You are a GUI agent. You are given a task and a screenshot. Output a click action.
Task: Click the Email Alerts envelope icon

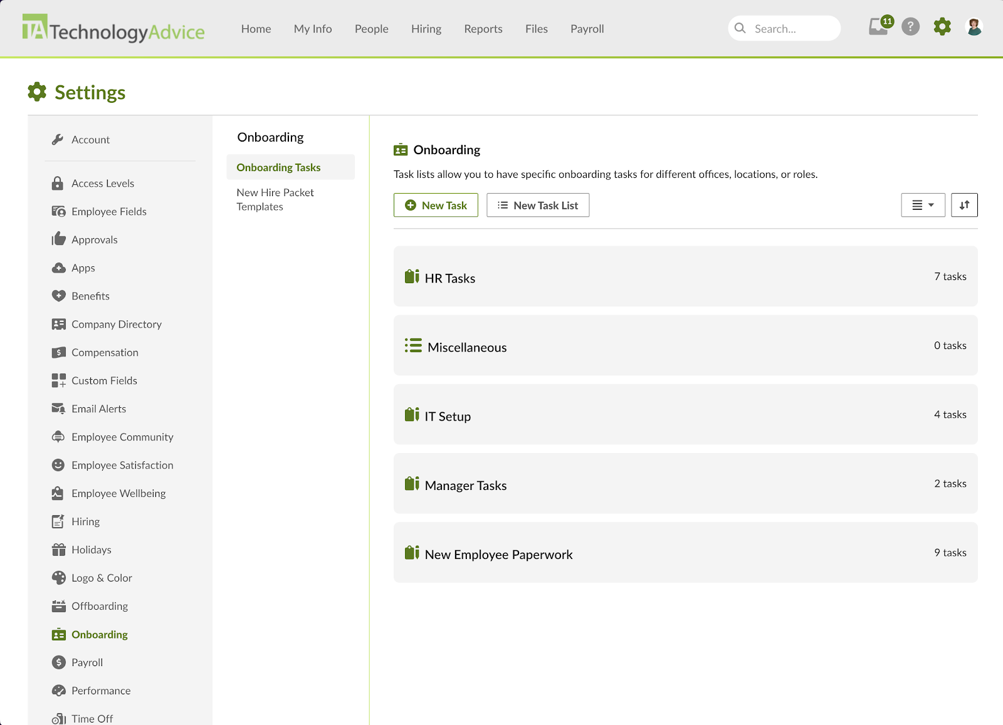[x=58, y=409]
